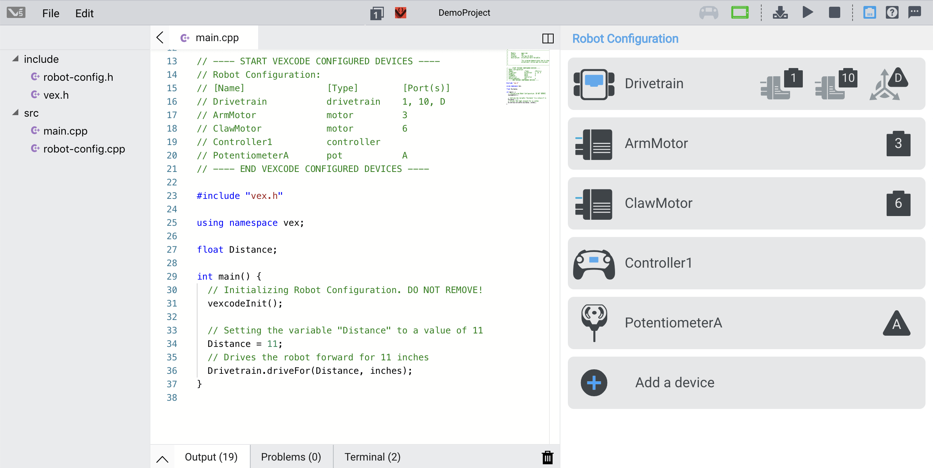Click the VEXcode V5 logo icon

pos(16,13)
